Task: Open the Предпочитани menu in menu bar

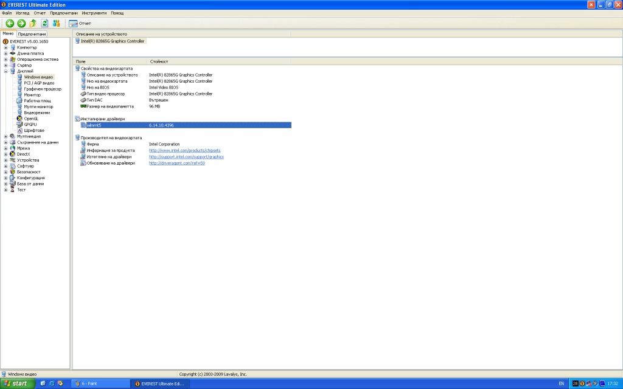Action: point(64,13)
